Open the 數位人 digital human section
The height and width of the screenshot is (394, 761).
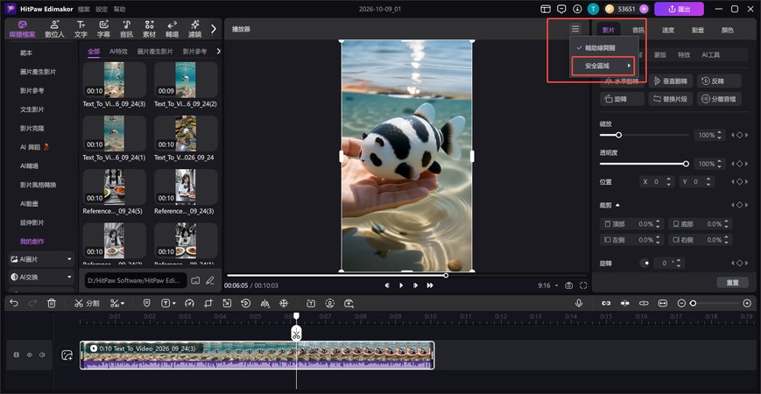pos(54,29)
